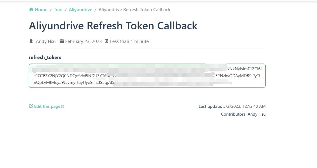Click the refresh_token label
The width and height of the screenshot is (317, 168).
(45, 58)
